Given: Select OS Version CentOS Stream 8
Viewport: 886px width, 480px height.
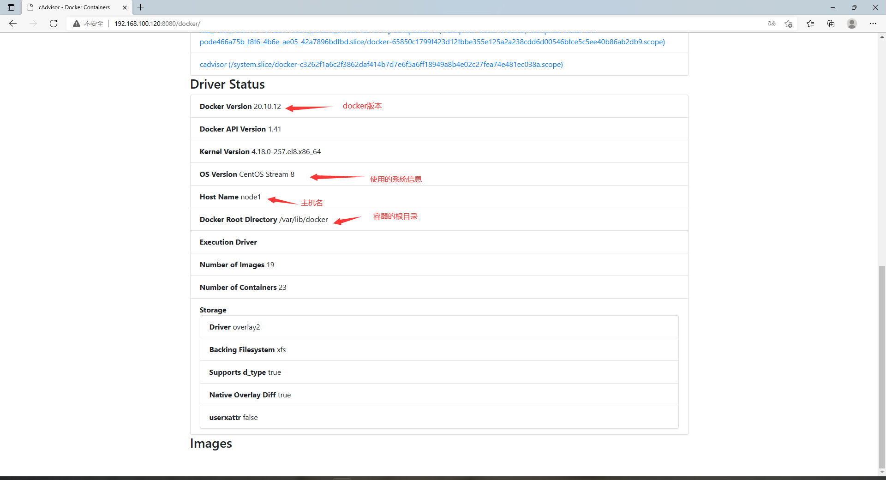Looking at the screenshot, I should 247,174.
